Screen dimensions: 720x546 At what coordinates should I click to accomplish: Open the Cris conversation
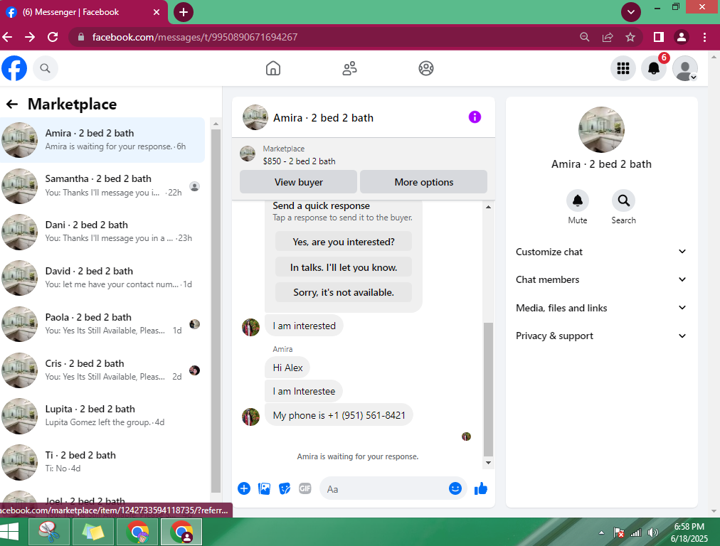[x=103, y=370]
